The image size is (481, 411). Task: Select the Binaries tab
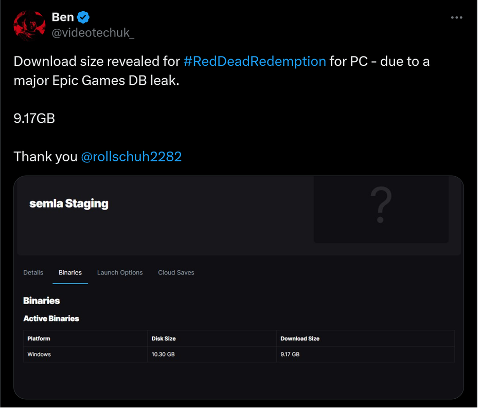(x=70, y=272)
